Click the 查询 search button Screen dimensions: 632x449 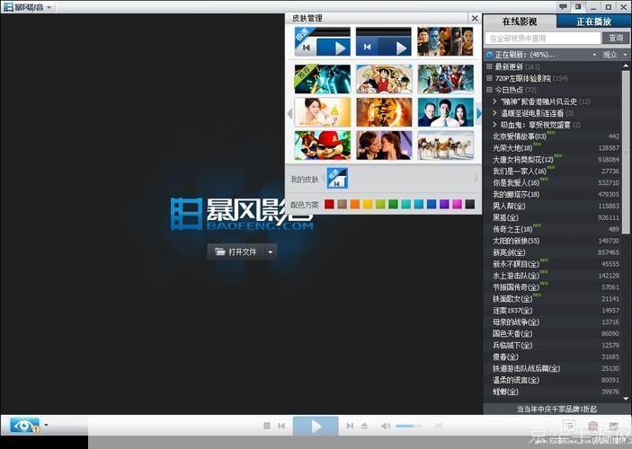tap(616, 39)
